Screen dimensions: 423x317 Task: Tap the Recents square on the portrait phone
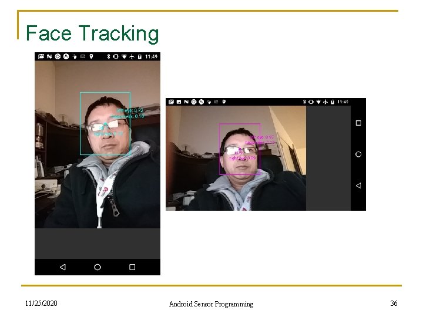coord(132,267)
